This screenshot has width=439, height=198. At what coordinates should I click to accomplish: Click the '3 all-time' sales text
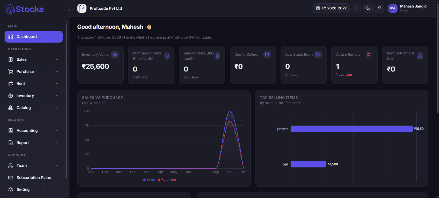point(191,77)
